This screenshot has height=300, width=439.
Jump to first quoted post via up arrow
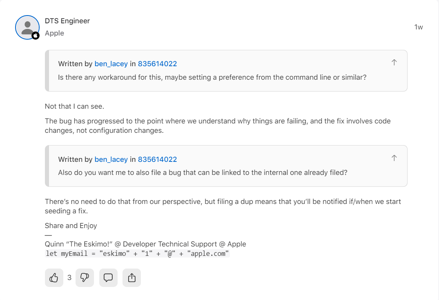pos(394,63)
